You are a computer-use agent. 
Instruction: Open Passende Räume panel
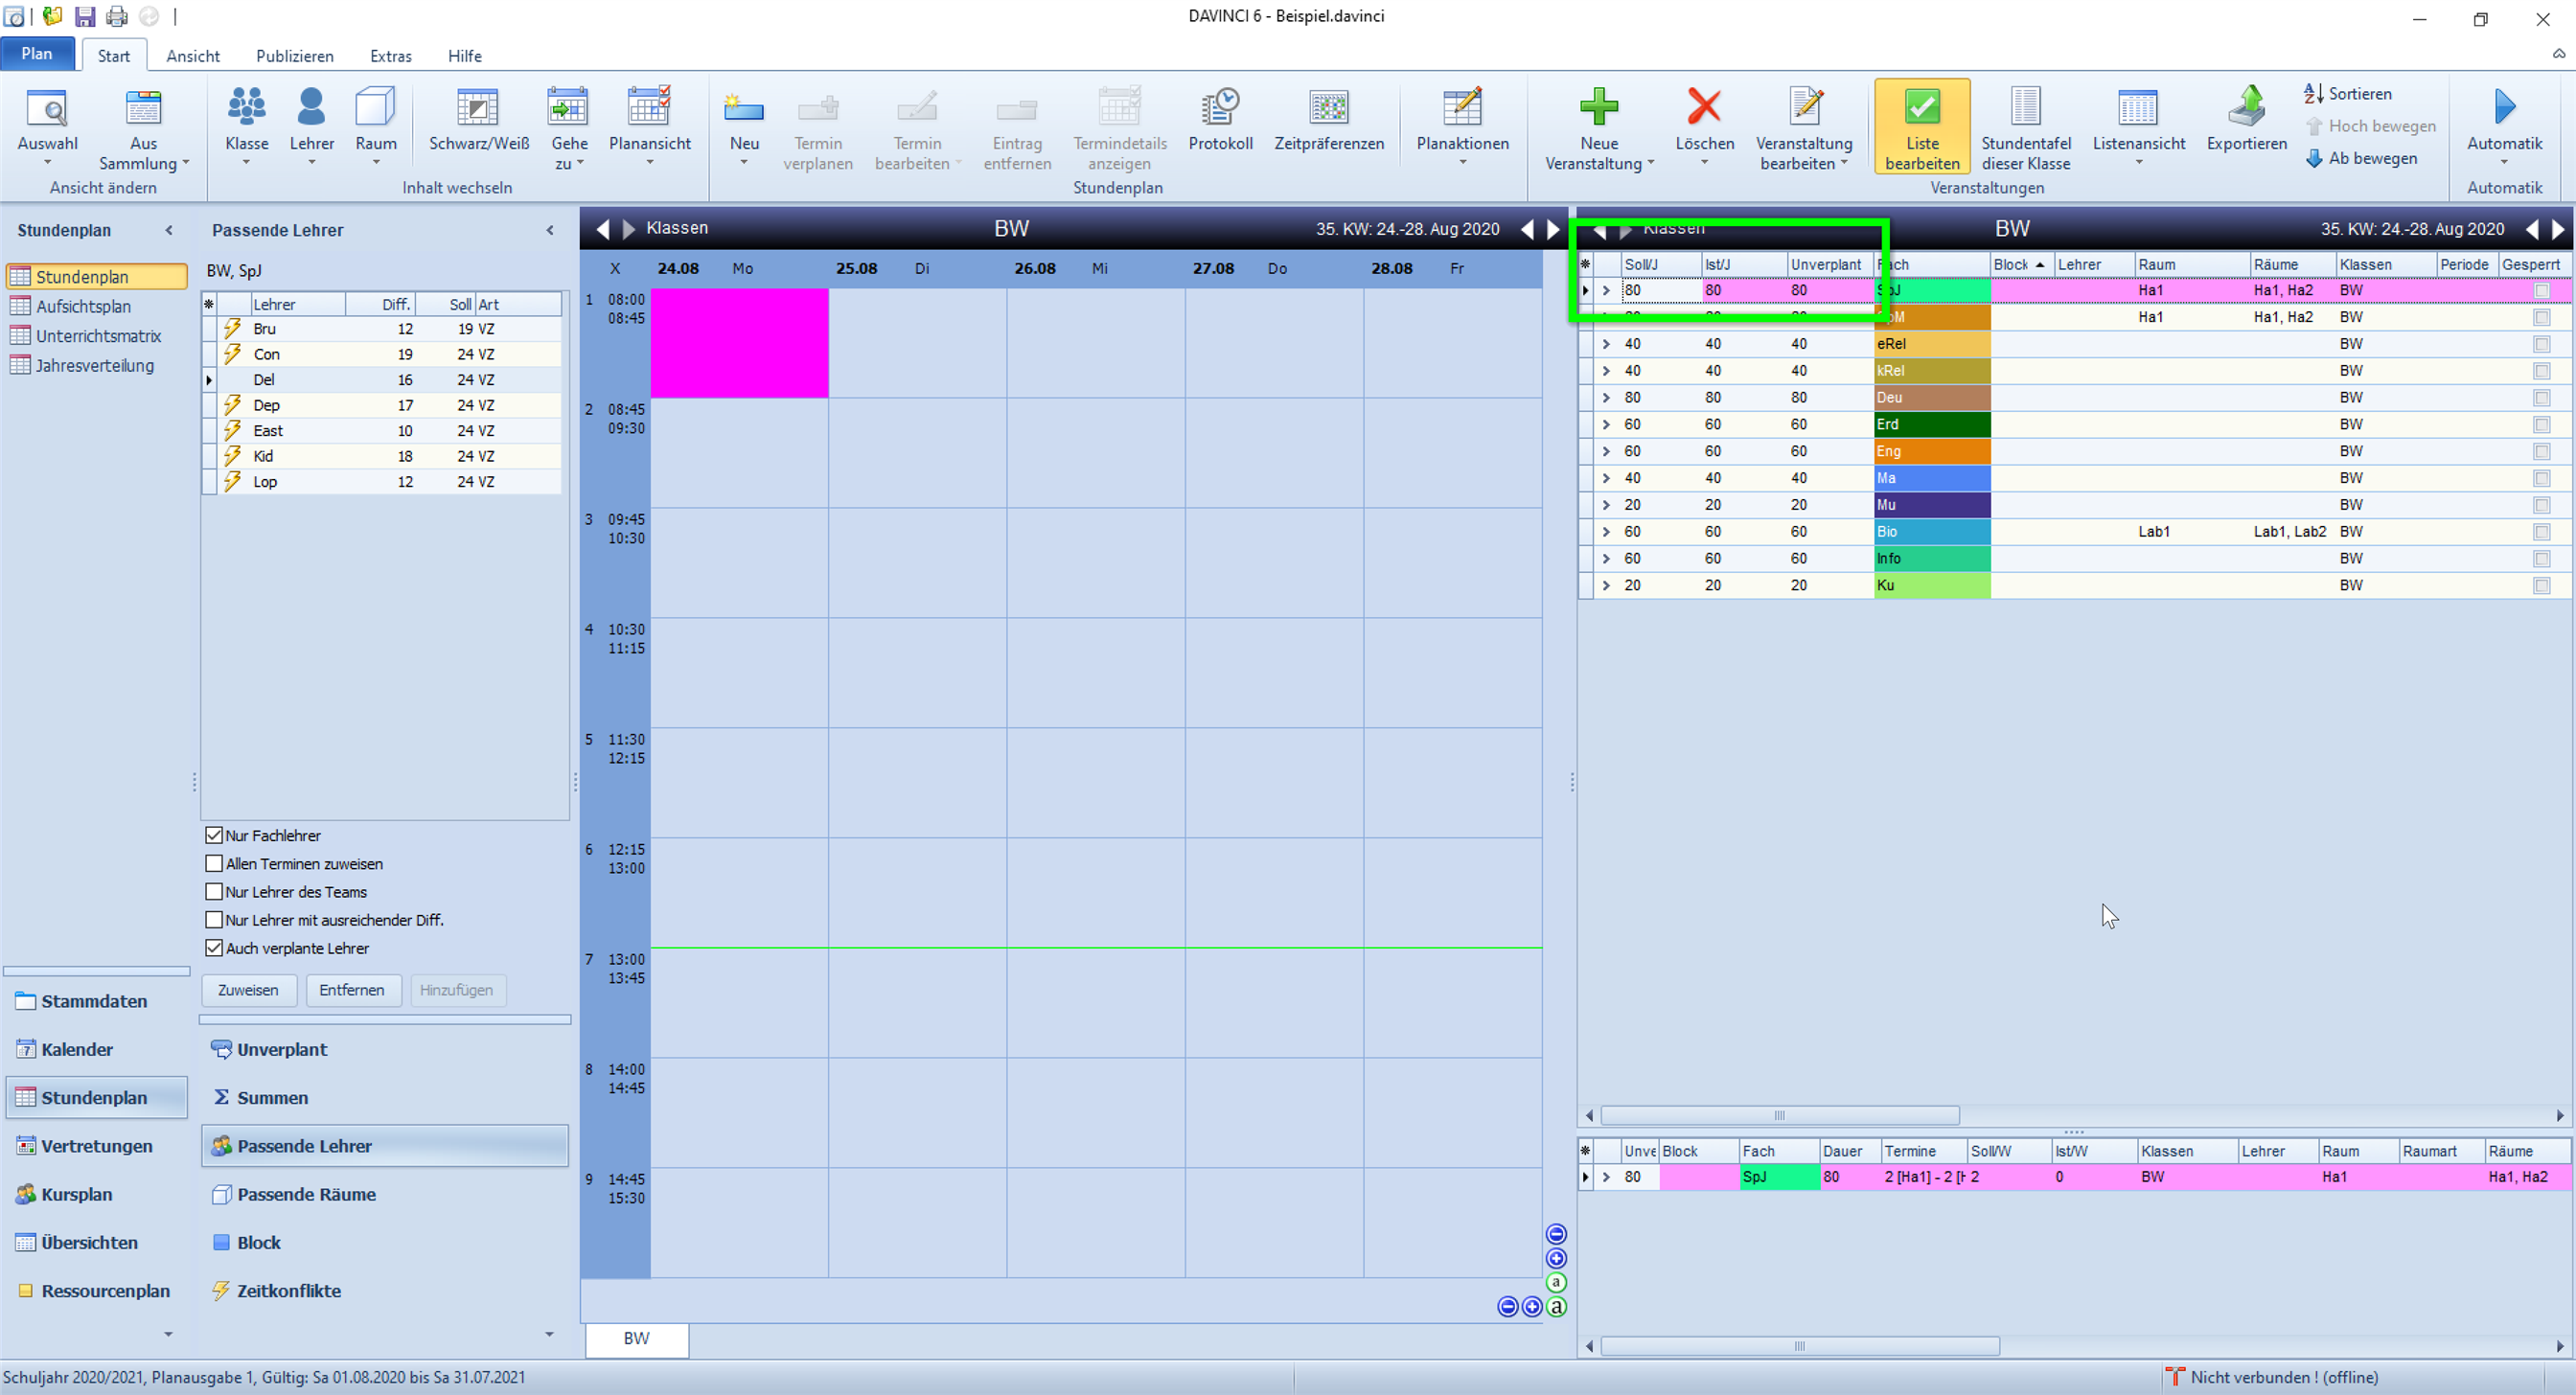point(306,1194)
